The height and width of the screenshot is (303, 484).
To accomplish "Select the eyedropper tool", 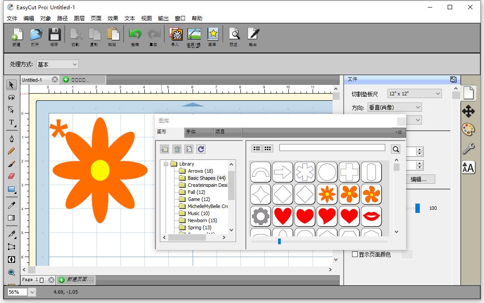I will click(12, 205).
